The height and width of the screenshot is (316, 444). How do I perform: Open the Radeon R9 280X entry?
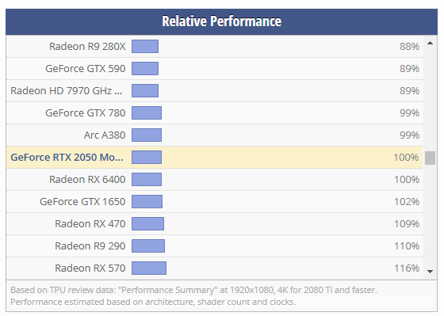(x=87, y=47)
